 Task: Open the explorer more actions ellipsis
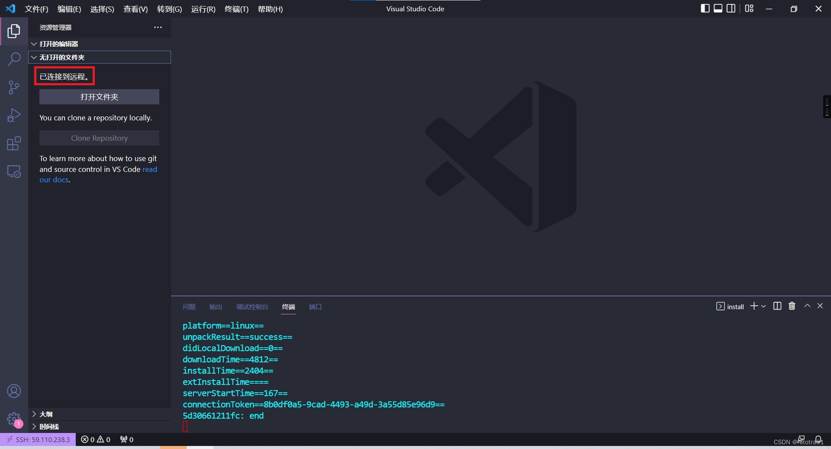[158, 27]
